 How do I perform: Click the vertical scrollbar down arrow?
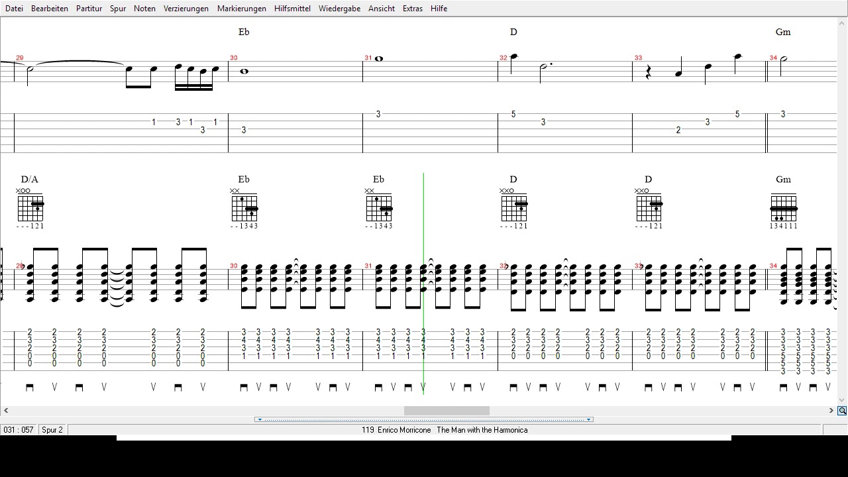pyautogui.click(x=842, y=399)
